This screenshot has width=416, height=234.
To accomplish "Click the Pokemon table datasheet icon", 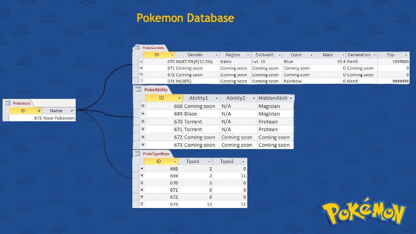I will (x=8, y=103).
